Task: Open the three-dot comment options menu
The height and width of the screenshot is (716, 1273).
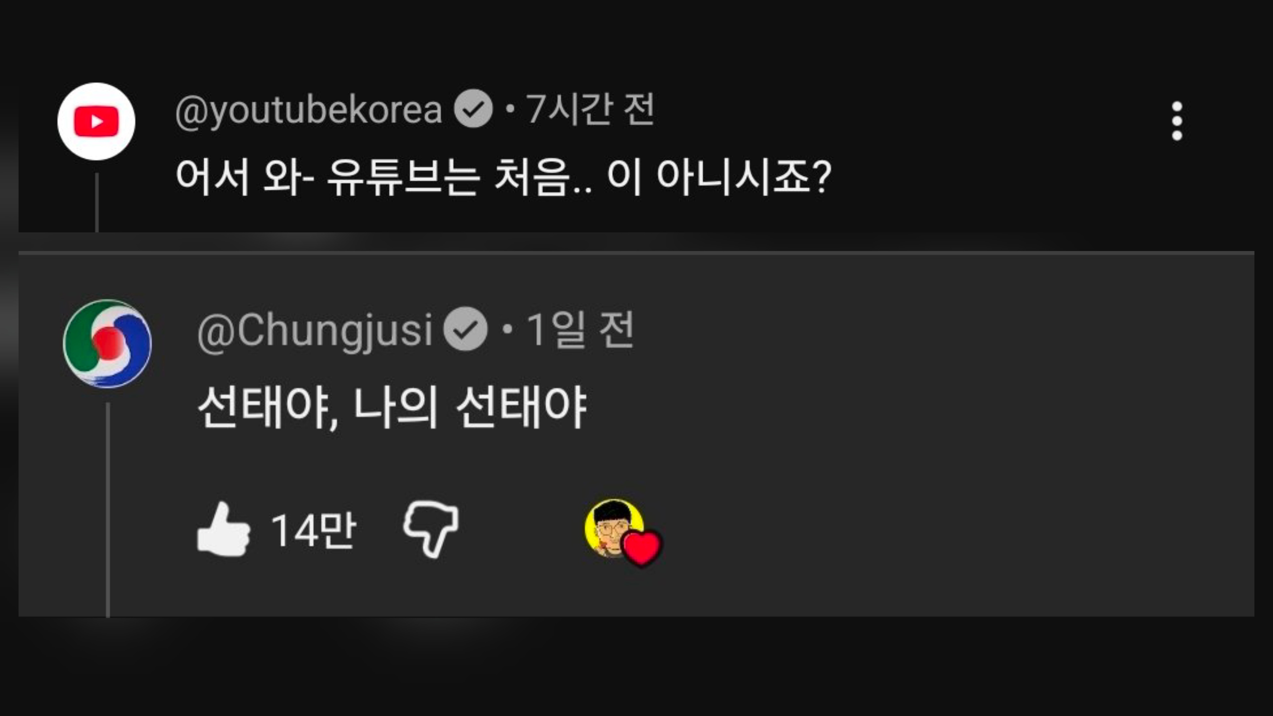Action: pos(1177,121)
